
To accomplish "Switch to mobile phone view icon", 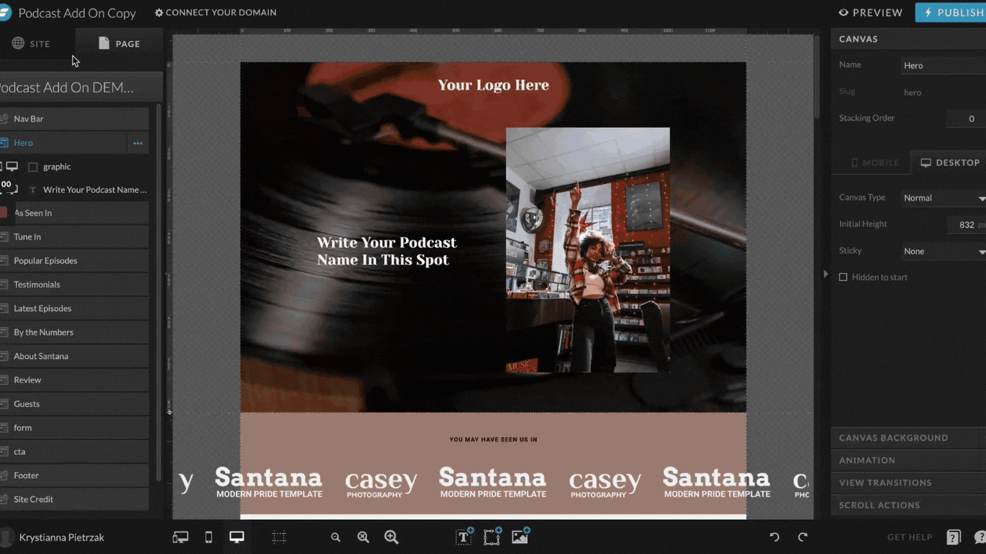I will 209,538.
